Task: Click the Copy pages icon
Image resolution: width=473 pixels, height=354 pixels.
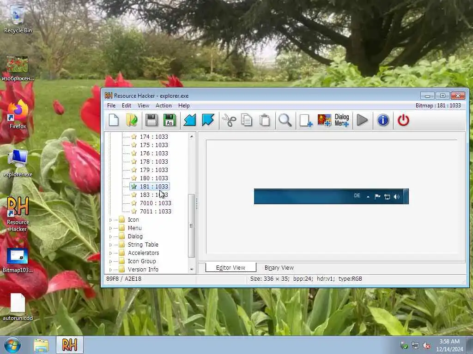Action: (x=247, y=120)
